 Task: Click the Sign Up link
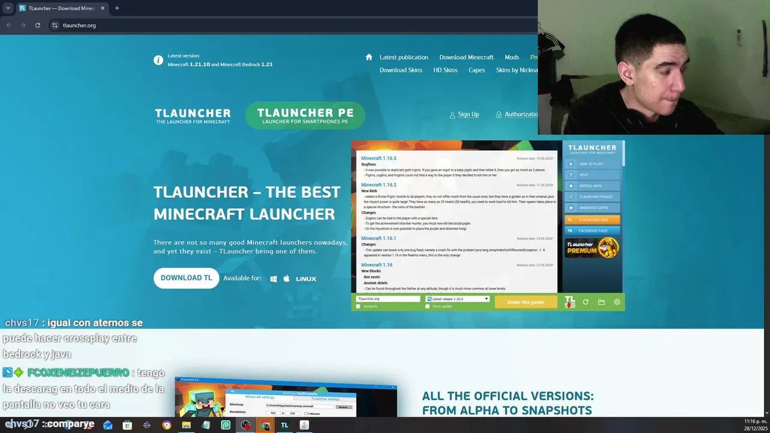click(x=468, y=114)
